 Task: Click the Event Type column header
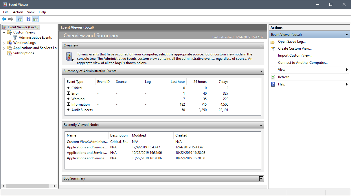80,82
